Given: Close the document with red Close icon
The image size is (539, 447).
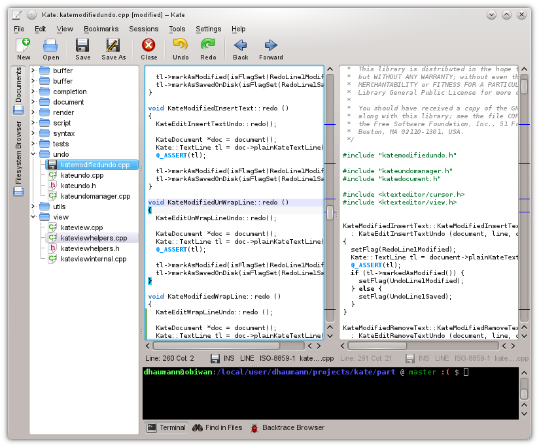Looking at the screenshot, I should click(149, 49).
